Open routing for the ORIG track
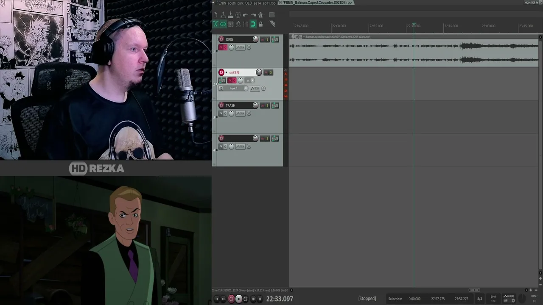The image size is (543, 305). (x=275, y=39)
